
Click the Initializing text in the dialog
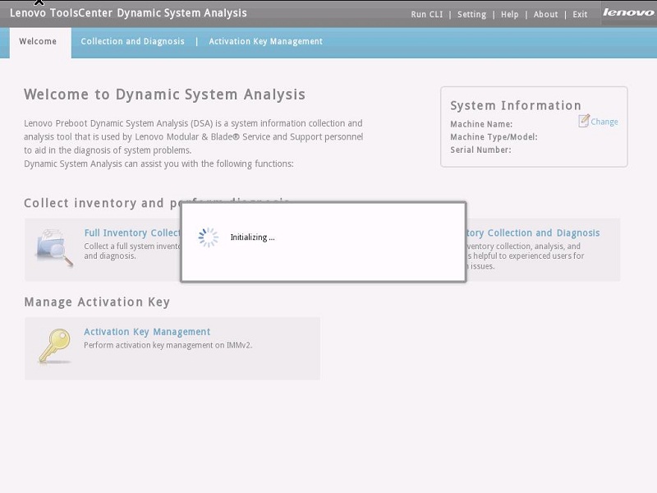(x=252, y=237)
